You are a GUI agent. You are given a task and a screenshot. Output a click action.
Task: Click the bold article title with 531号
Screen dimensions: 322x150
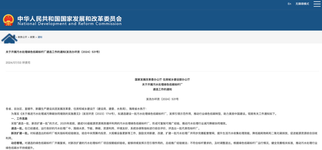[53, 52]
